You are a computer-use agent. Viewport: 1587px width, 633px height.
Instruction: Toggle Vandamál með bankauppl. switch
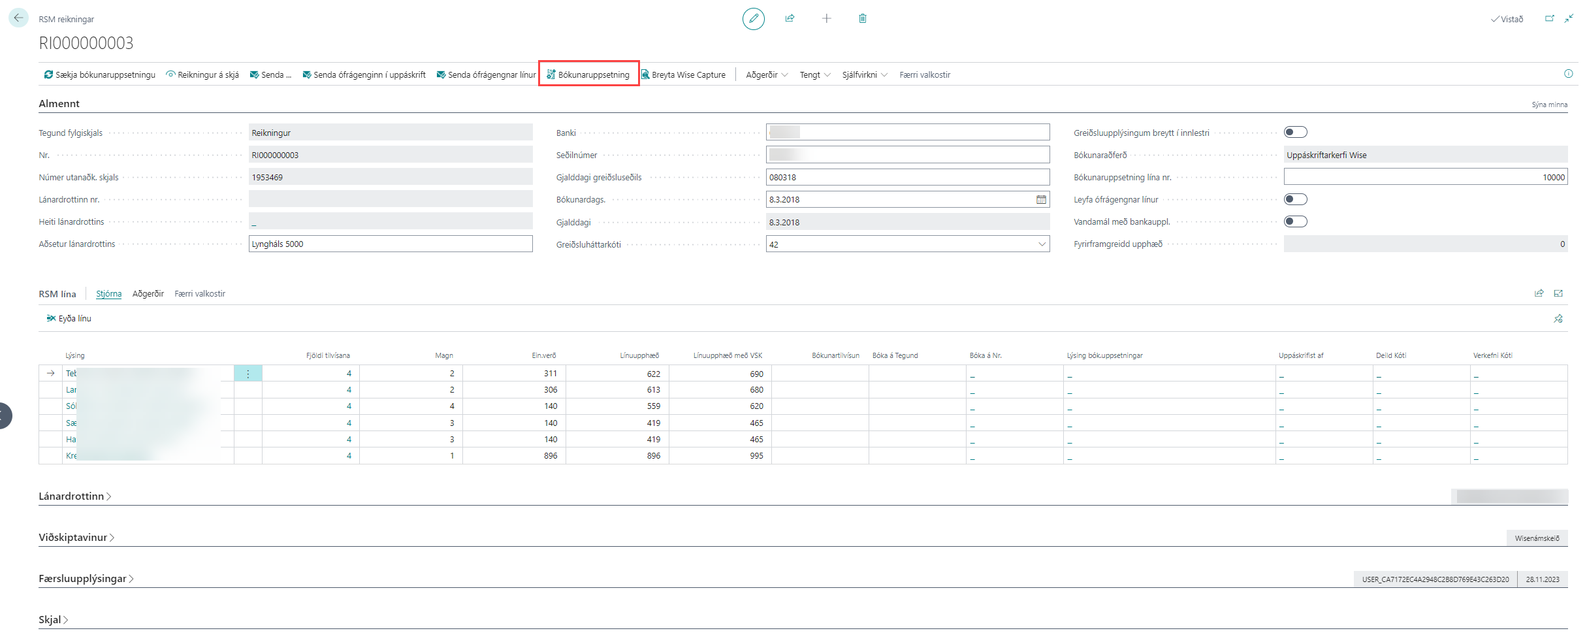(x=1295, y=222)
